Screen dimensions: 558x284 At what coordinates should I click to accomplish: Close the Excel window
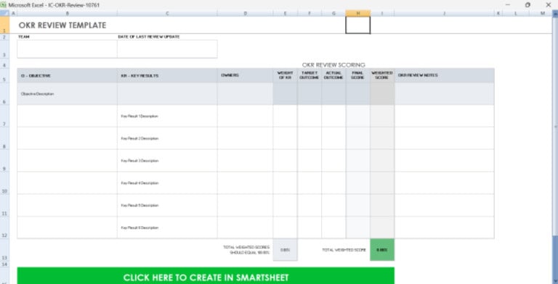[x=549, y=5]
